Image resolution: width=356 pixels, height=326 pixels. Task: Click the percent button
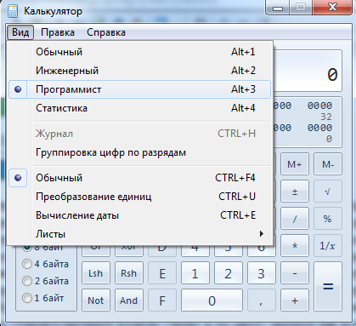tap(328, 219)
